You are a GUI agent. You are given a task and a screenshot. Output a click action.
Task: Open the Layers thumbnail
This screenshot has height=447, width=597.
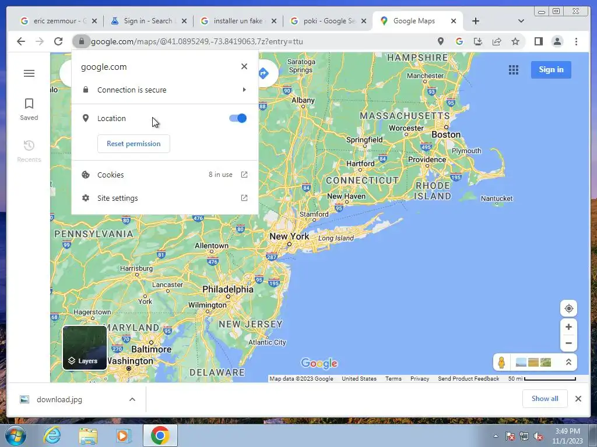(85, 347)
